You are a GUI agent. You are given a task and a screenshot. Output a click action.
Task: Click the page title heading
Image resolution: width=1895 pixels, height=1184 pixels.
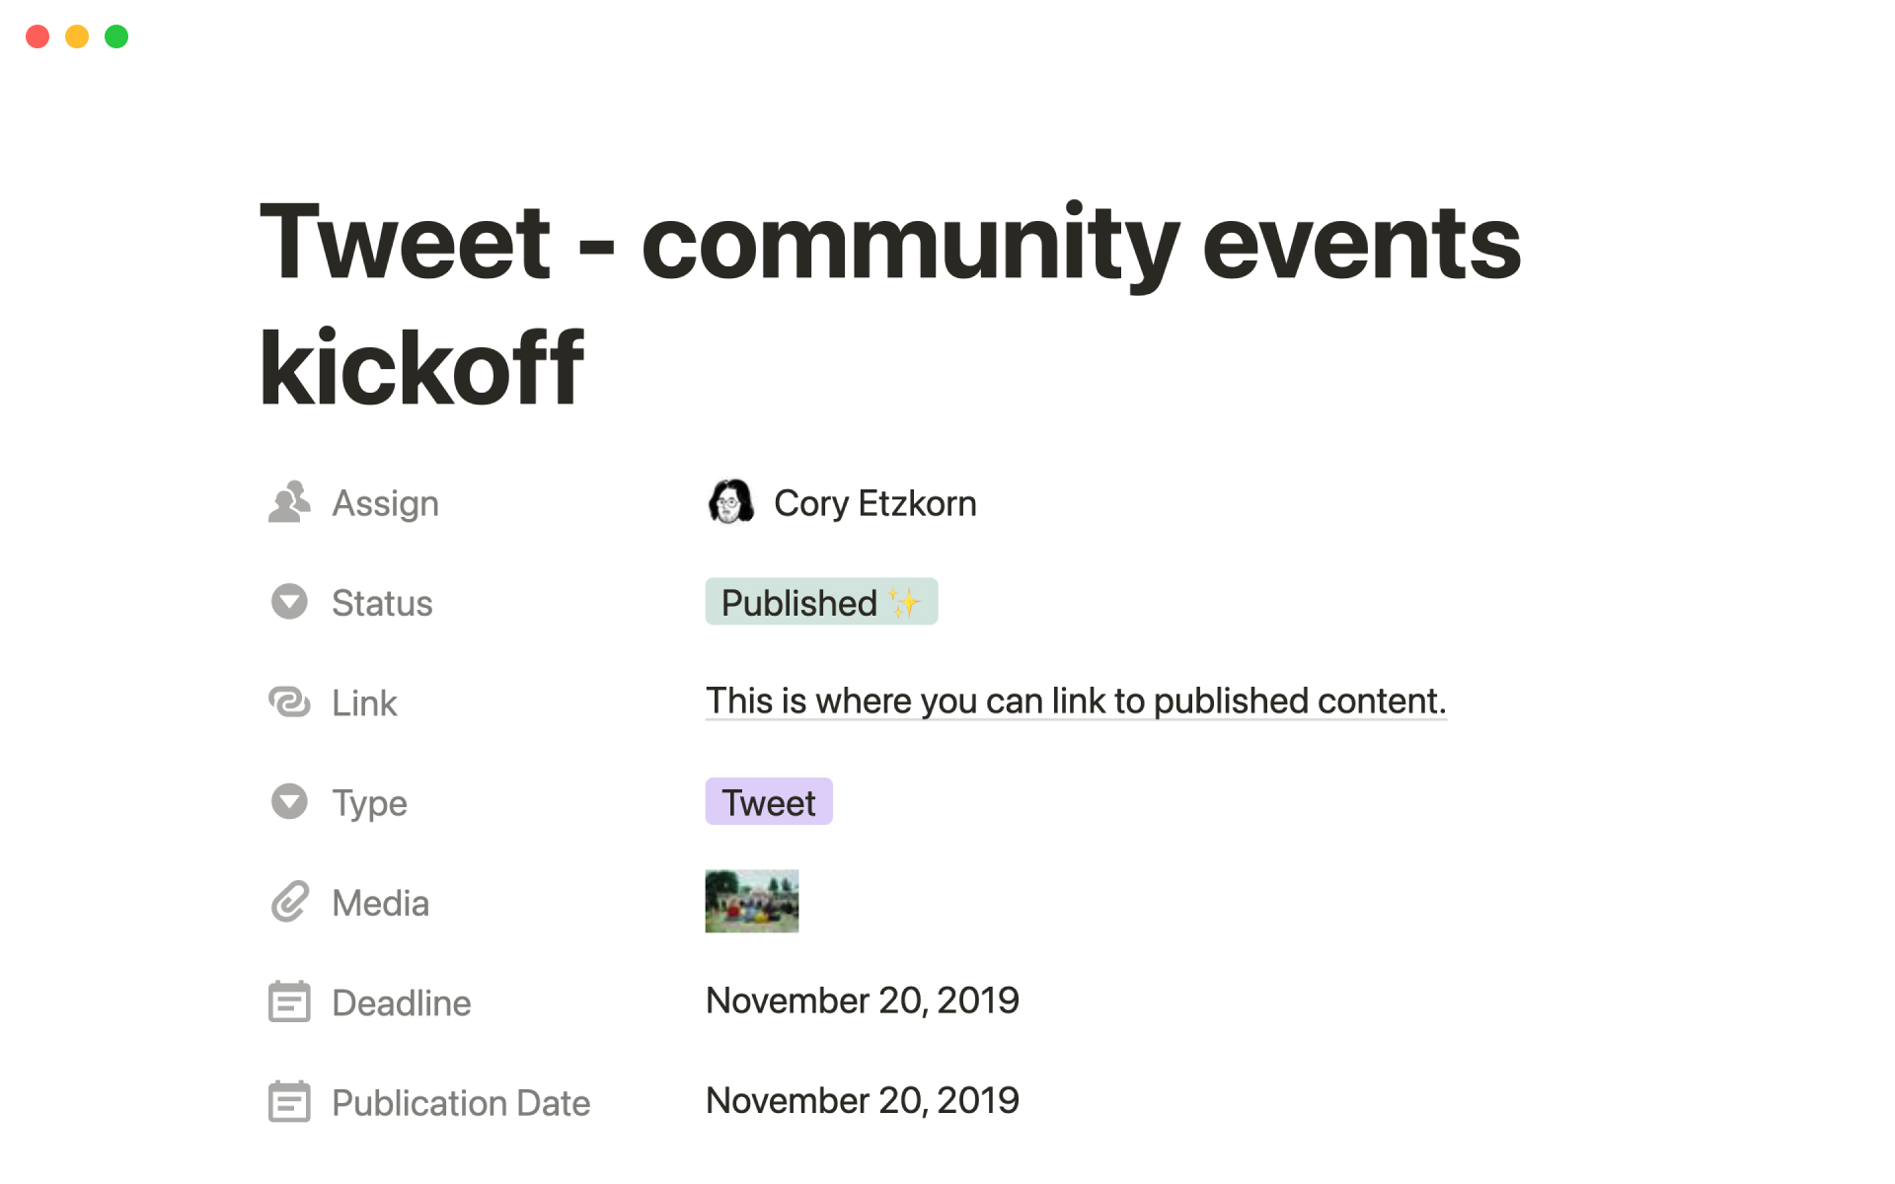coord(888,303)
